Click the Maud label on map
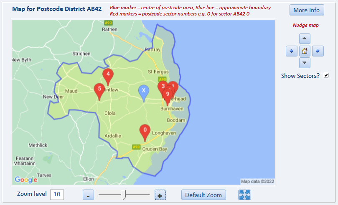The height and width of the screenshot is (205, 338). (71, 91)
